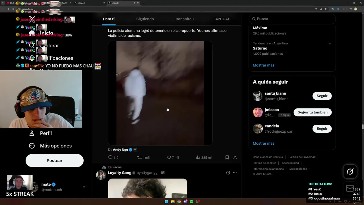Open Chrome from the taskbar
This screenshot has width=364, height=205.
pos(179,202)
